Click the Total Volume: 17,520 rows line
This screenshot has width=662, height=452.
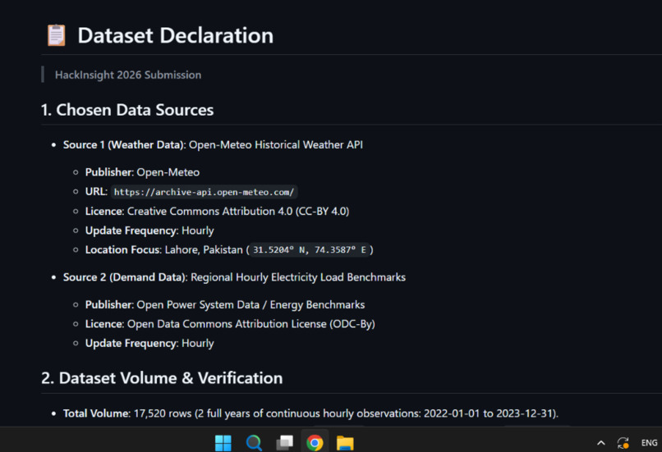tap(310, 413)
